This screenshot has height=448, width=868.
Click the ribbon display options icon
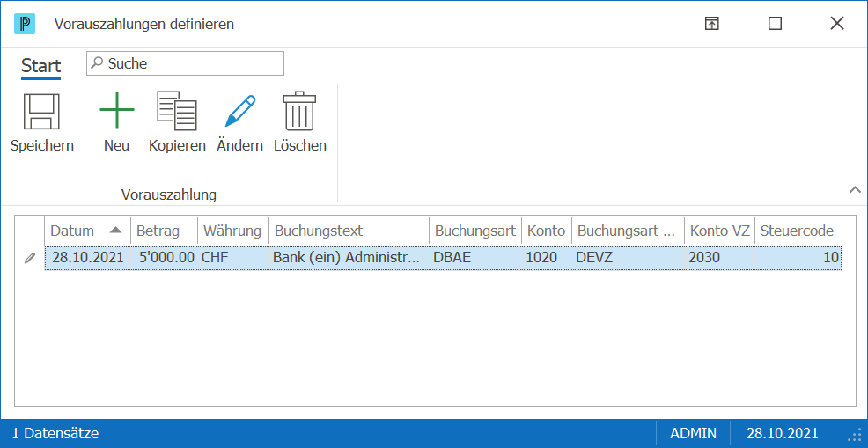pyautogui.click(x=711, y=23)
